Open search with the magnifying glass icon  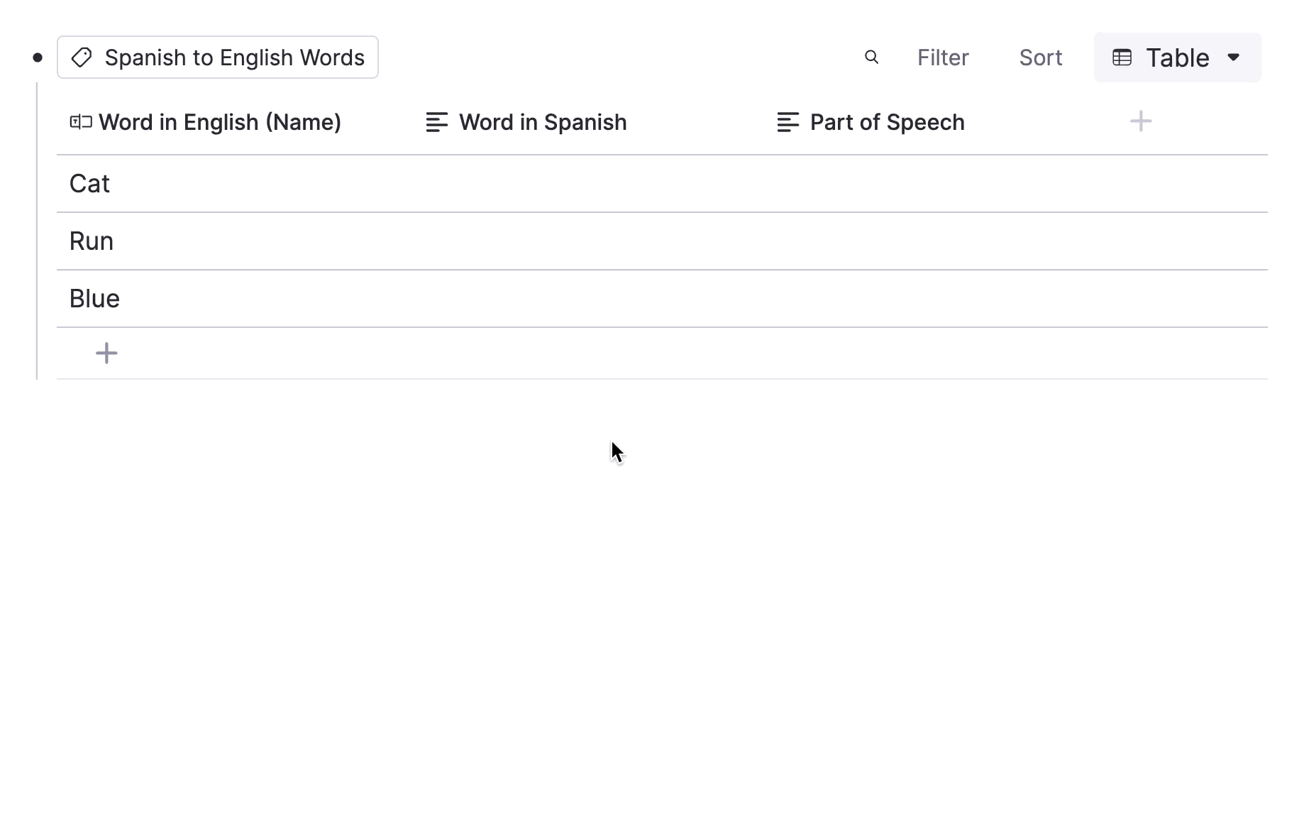tap(871, 57)
